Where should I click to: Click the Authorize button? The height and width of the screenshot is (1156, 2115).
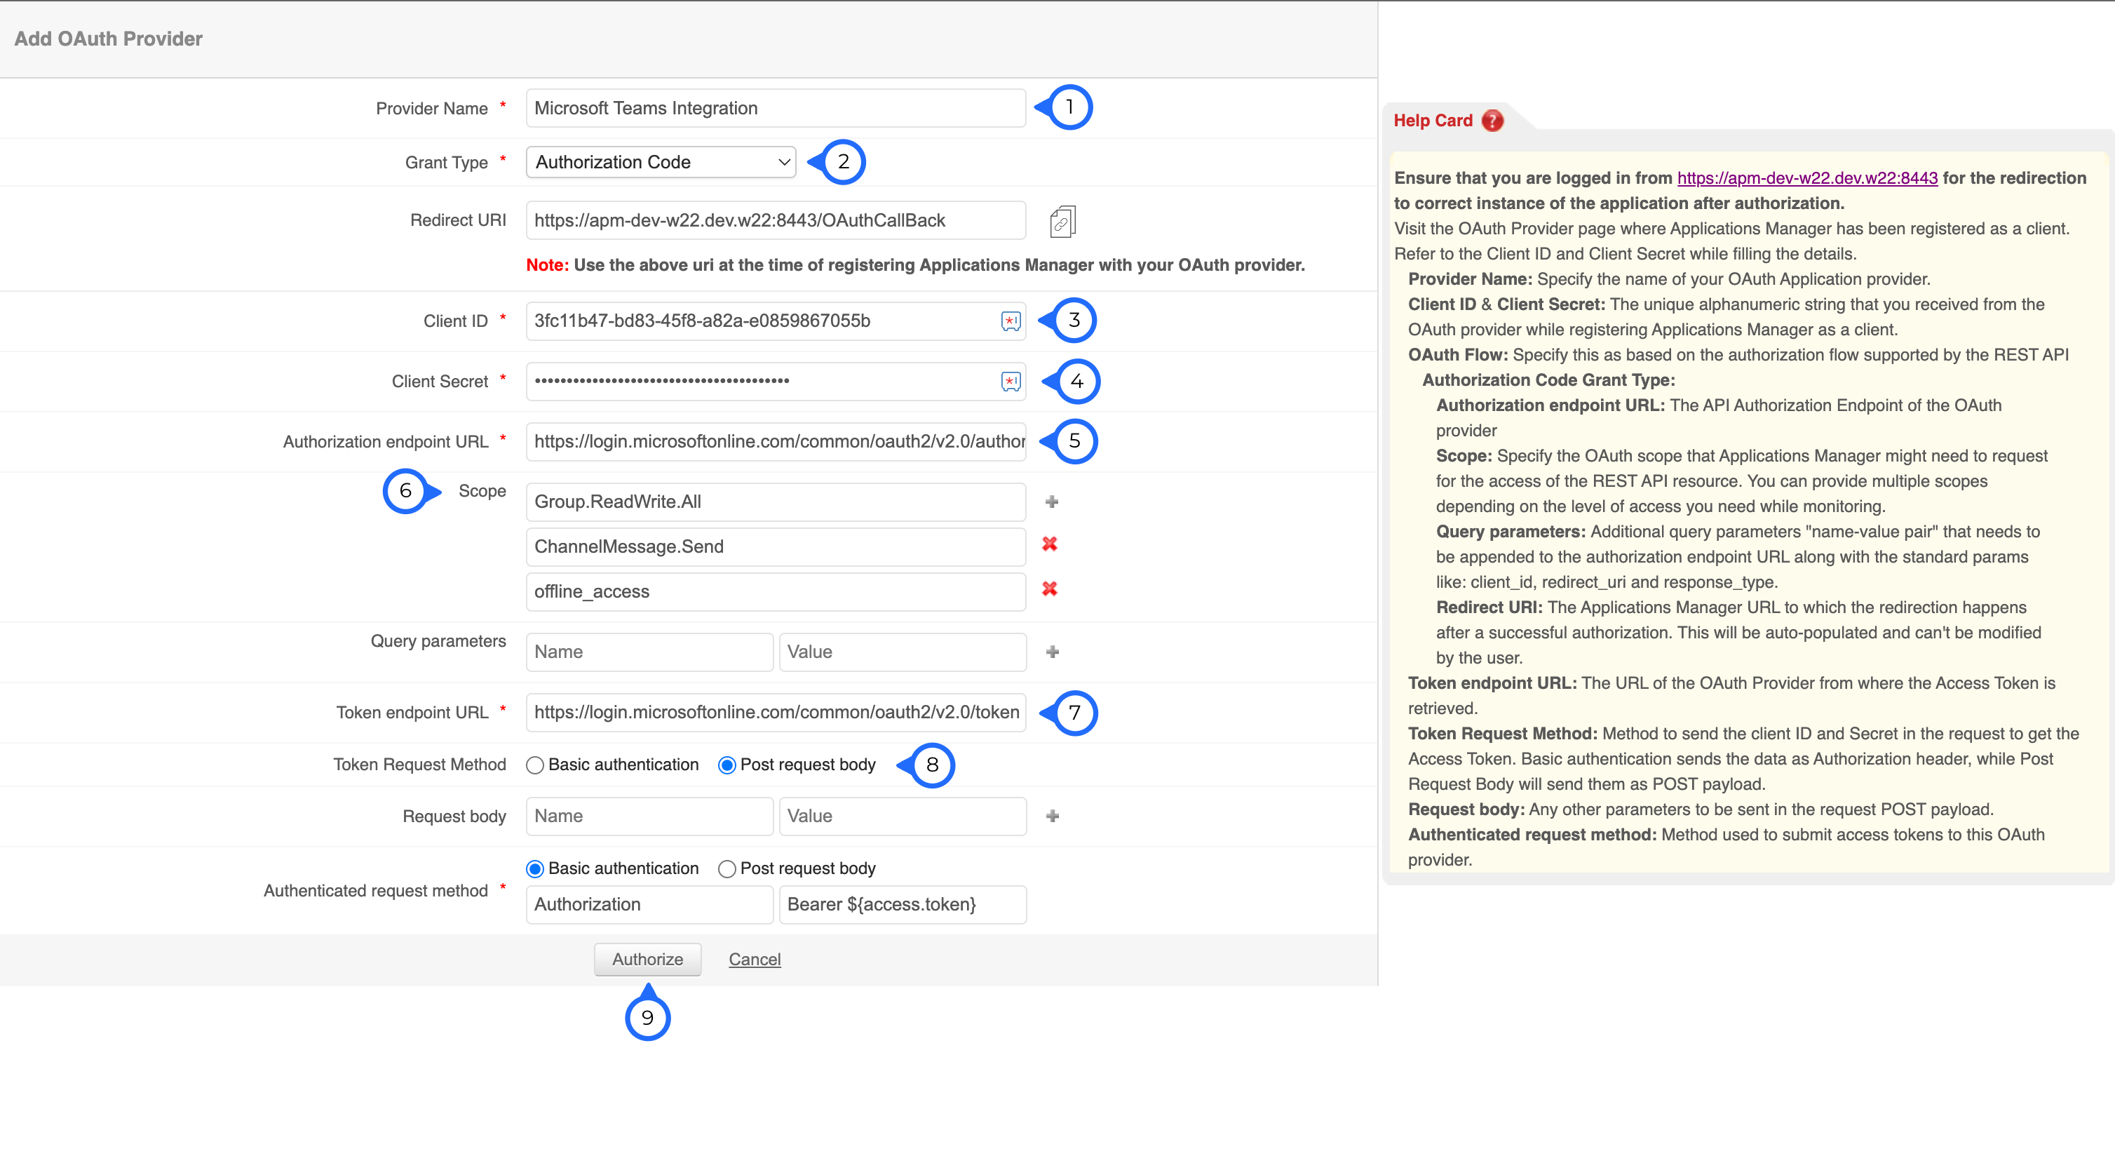click(x=647, y=959)
